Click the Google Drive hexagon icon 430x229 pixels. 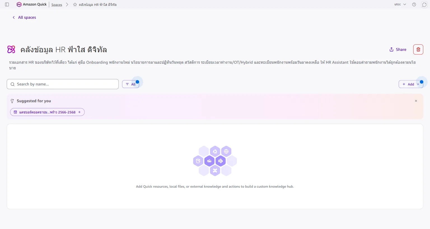215,151
